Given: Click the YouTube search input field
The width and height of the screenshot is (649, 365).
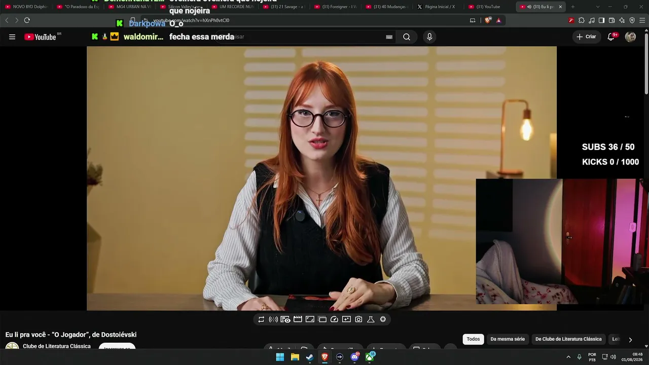Looking at the screenshot, I should coord(304,37).
